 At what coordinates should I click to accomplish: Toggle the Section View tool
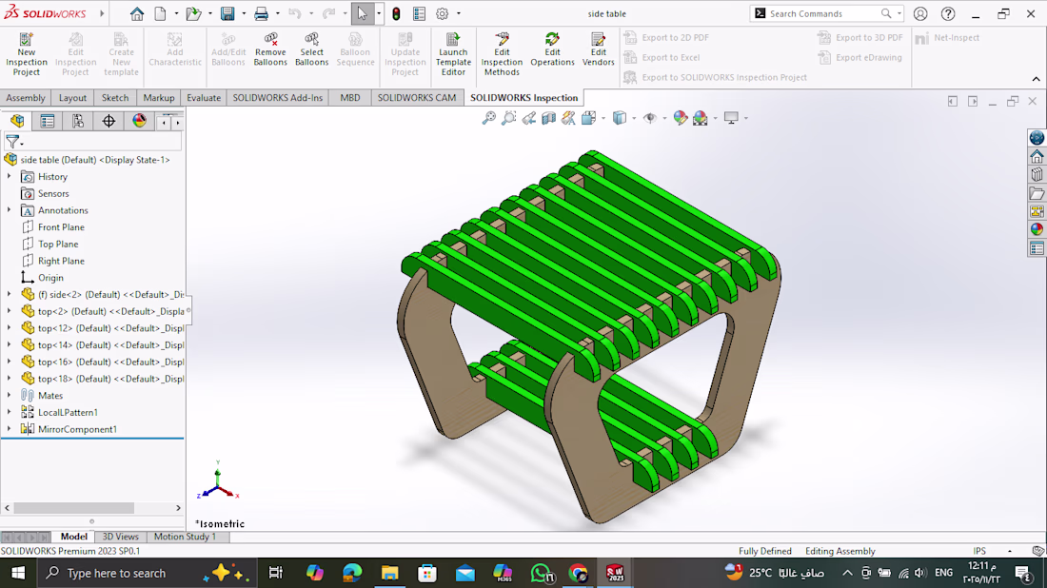coord(549,118)
